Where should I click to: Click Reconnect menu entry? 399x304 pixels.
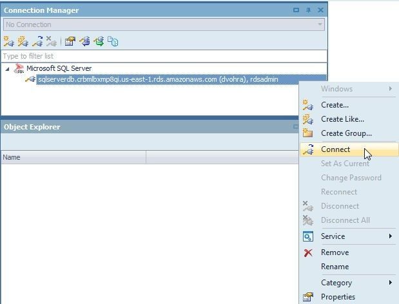click(x=349, y=192)
